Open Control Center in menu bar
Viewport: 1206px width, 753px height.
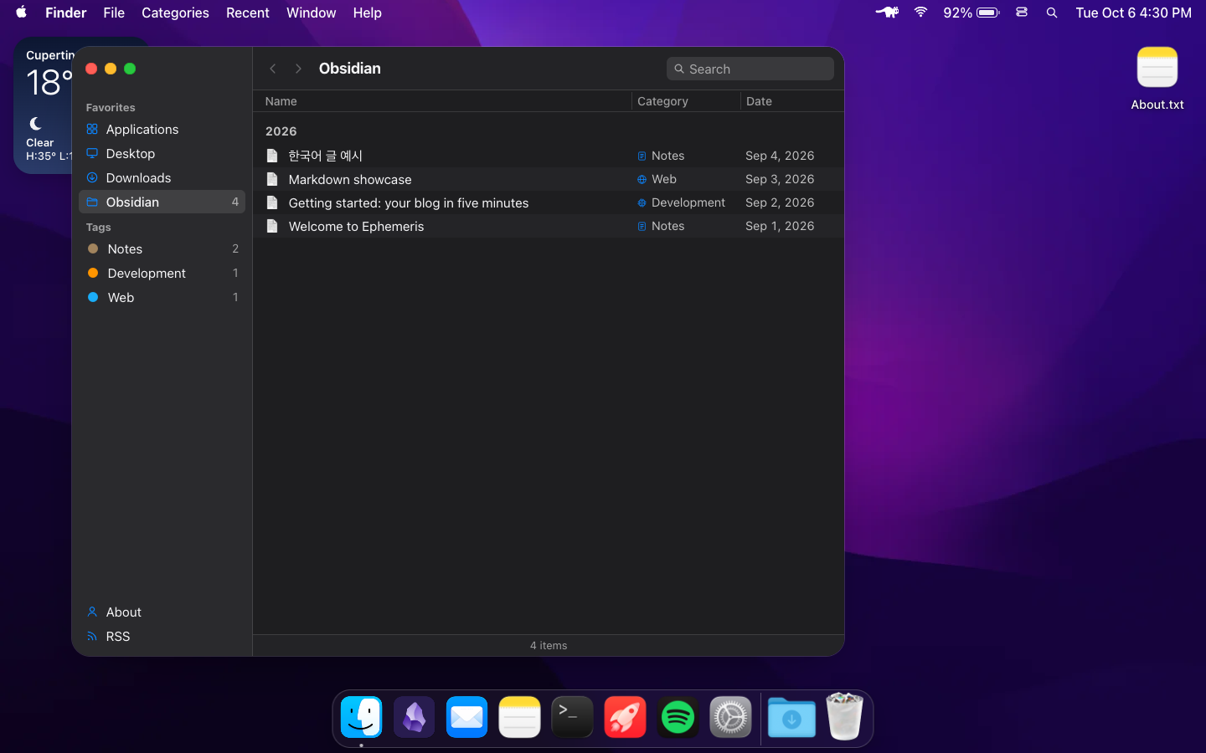pyautogui.click(x=1022, y=13)
